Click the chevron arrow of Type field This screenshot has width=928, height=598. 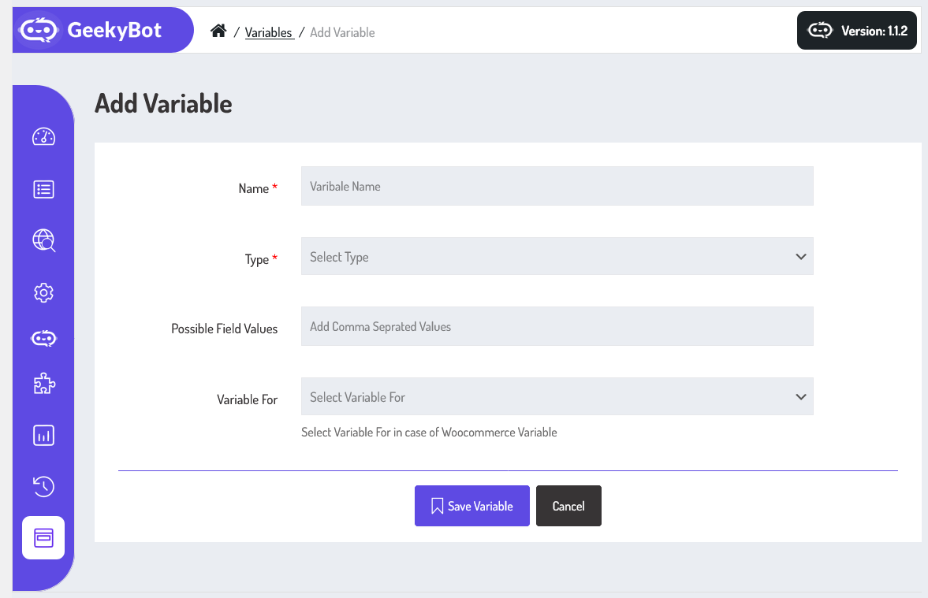[801, 257]
